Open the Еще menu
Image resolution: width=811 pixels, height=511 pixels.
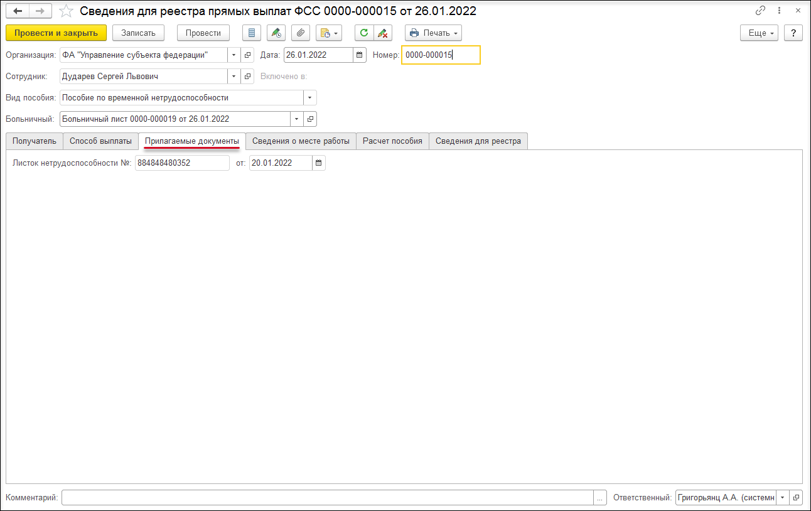pyautogui.click(x=760, y=33)
